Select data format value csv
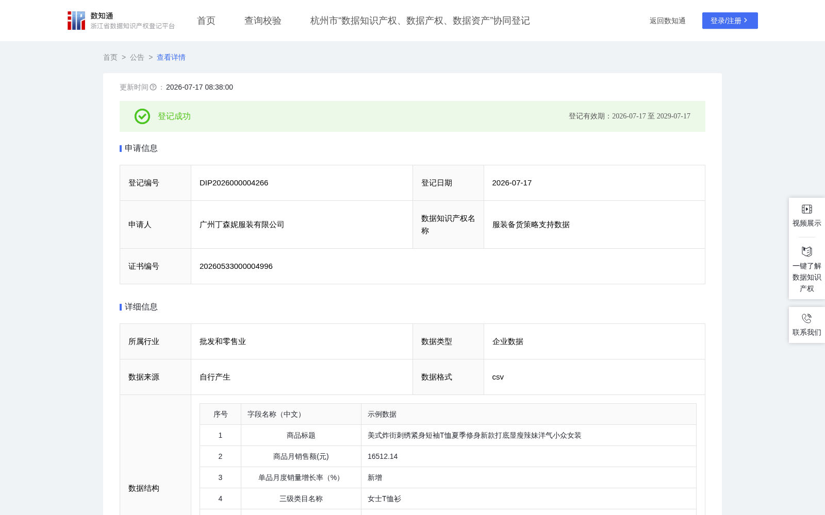The image size is (825, 515). (x=498, y=377)
